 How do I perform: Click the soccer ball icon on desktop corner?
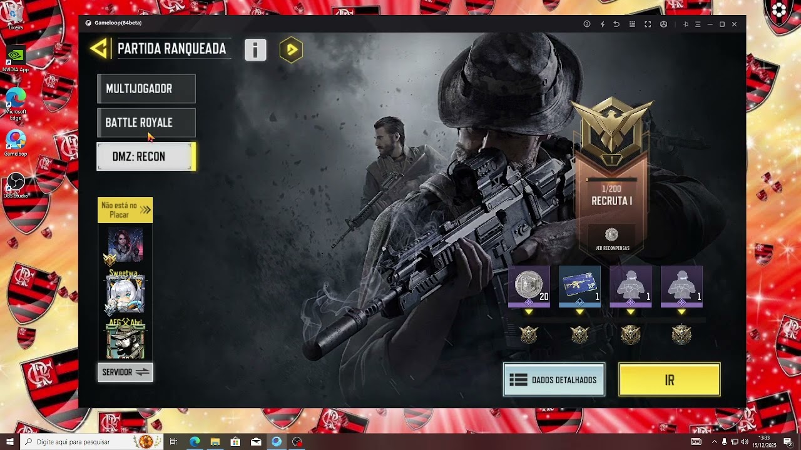pos(778,9)
